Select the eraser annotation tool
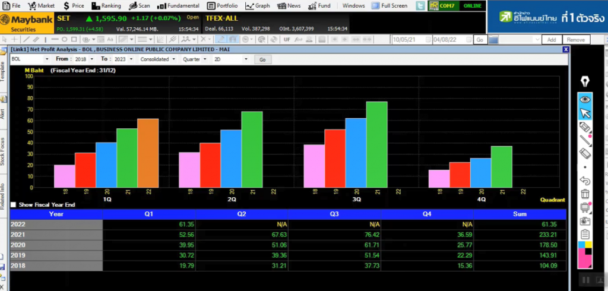This screenshot has width=608, height=291. [x=585, y=153]
